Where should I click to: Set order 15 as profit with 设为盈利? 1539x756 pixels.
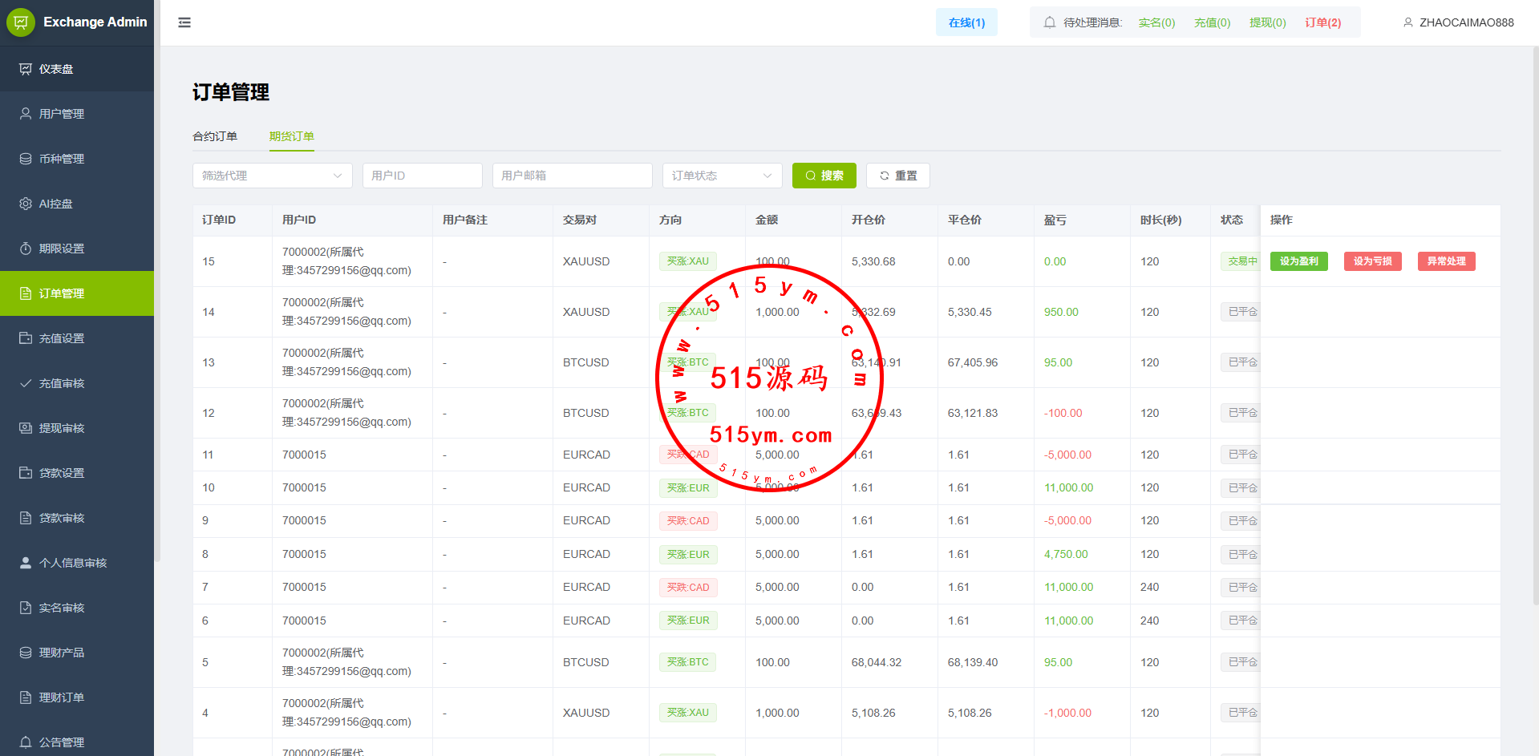tap(1298, 261)
